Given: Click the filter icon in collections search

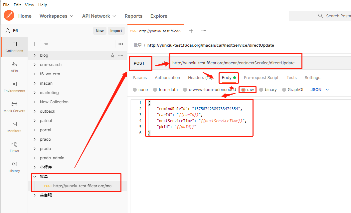Looking at the screenshot, I should click(46, 44).
